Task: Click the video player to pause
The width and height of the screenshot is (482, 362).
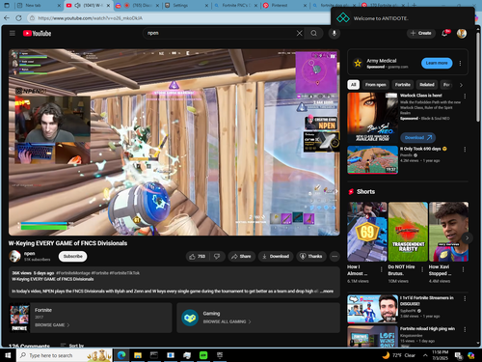Action: point(174,142)
